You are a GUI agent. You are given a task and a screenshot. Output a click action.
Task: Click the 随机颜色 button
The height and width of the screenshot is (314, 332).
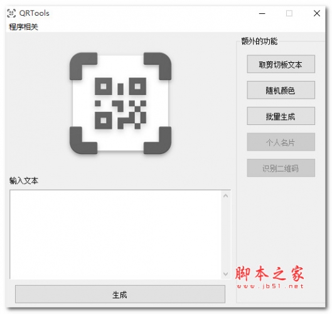(281, 90)
